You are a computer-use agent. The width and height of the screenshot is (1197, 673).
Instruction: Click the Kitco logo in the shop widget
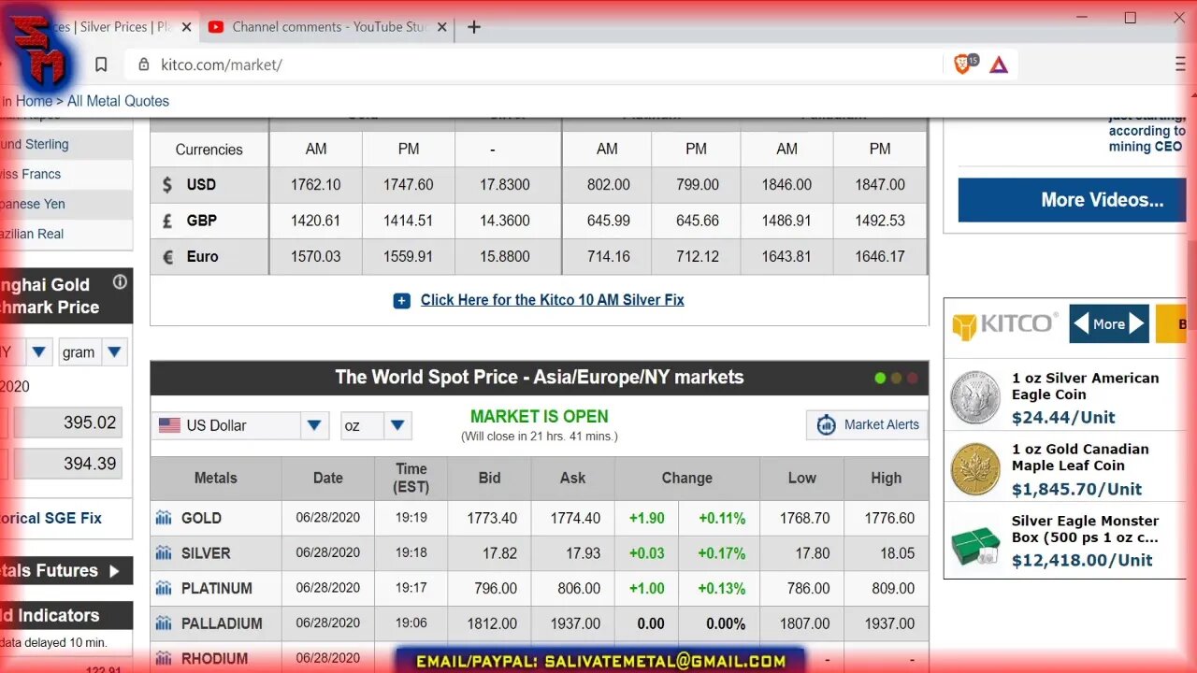click(x=1004, y=324)
